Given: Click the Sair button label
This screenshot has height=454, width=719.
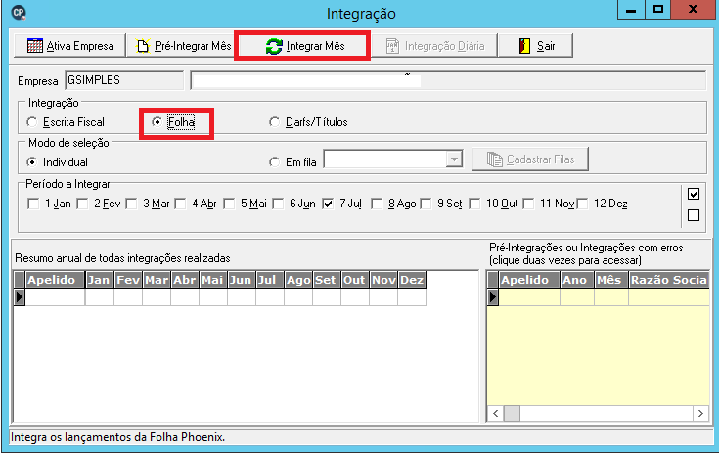Looking at the screenshot, I should point(546,46).
